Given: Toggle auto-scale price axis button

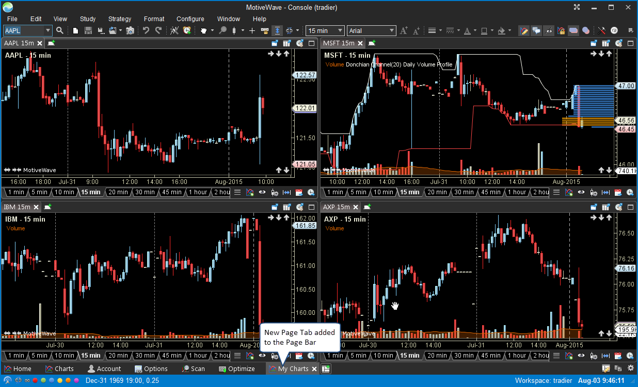Looking at the screenshot, I should click(277, 30).
